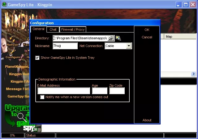Click the Age input box

point(100,91)
